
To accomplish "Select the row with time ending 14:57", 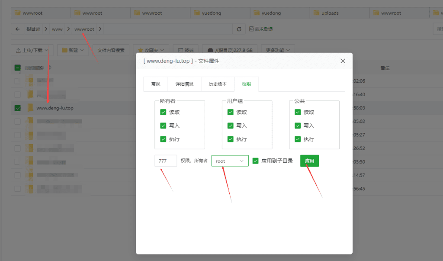I will pyautogui.click(x=17, y=175).
